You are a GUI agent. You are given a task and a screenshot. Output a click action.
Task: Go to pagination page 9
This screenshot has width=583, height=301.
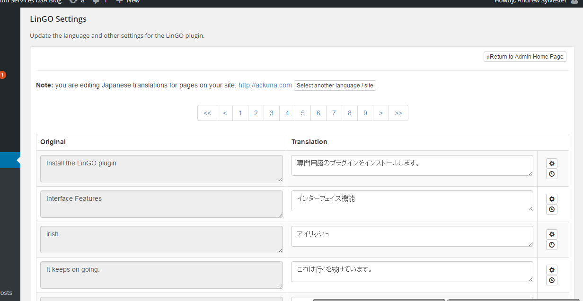(x=365, y=113)
